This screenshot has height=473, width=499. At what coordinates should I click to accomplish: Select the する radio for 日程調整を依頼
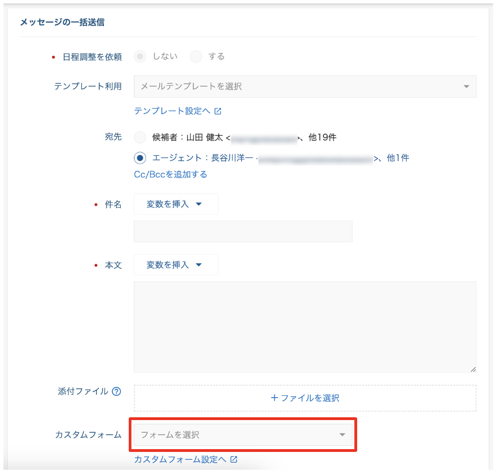pos(196,57)
